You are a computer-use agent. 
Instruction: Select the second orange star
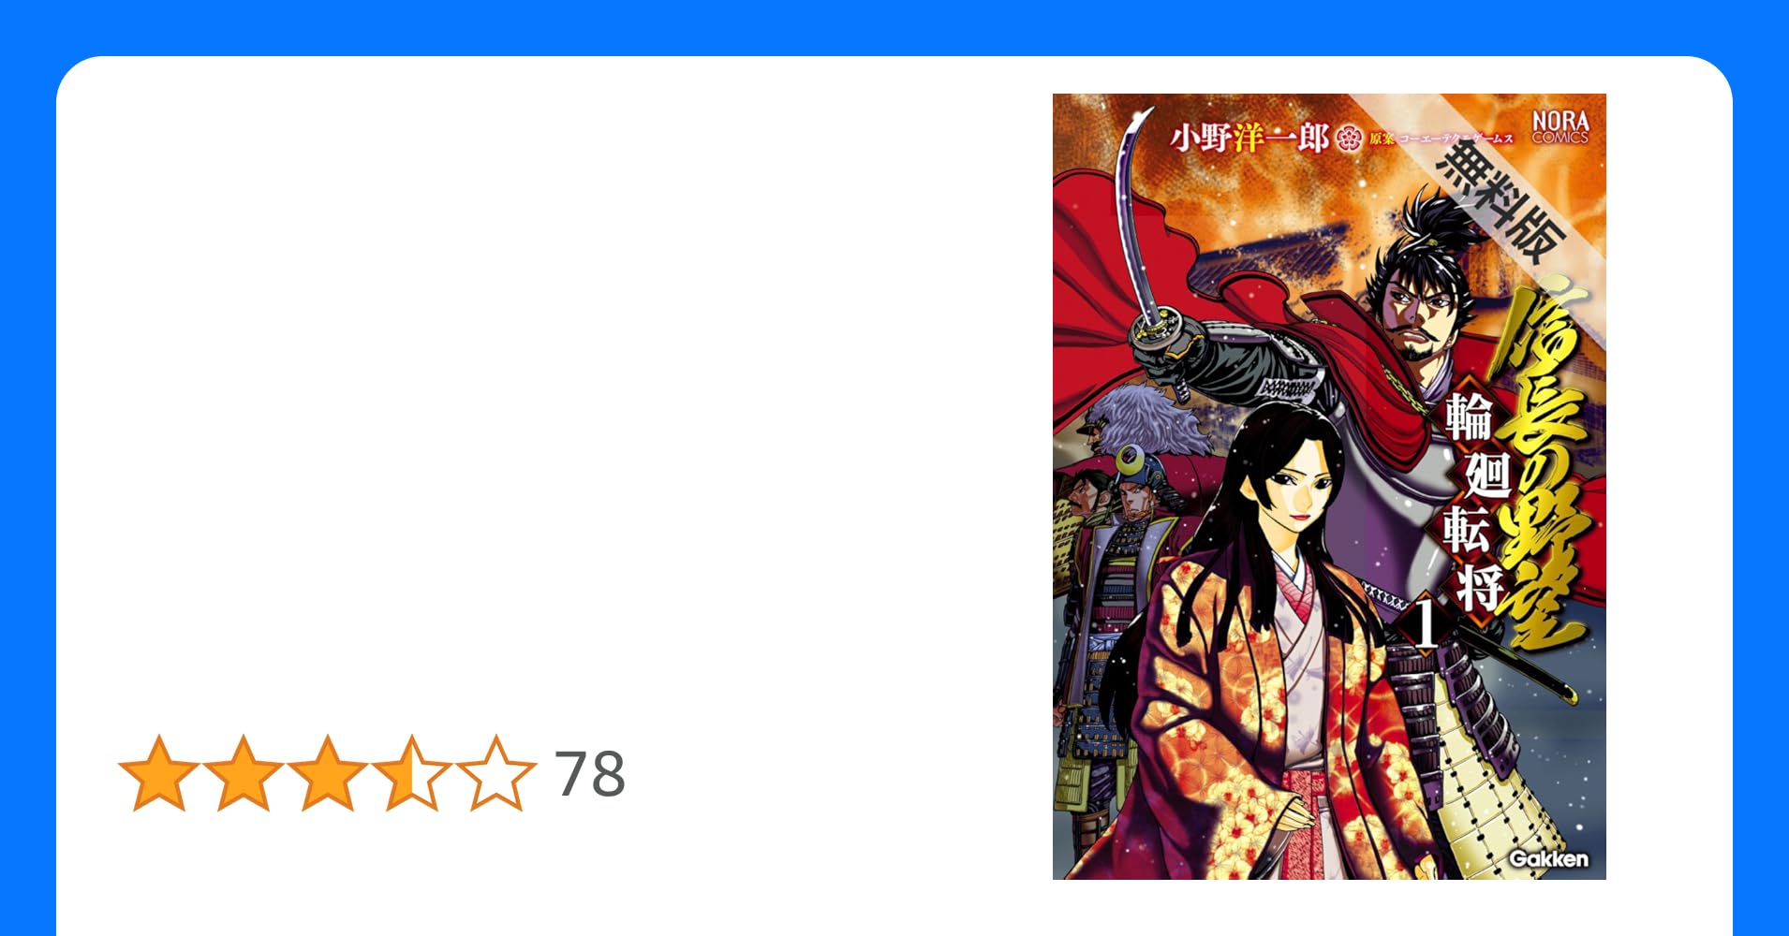tap(244, 773)
